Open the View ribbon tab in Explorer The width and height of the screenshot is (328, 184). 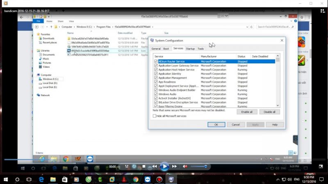(x=71, y=21)
